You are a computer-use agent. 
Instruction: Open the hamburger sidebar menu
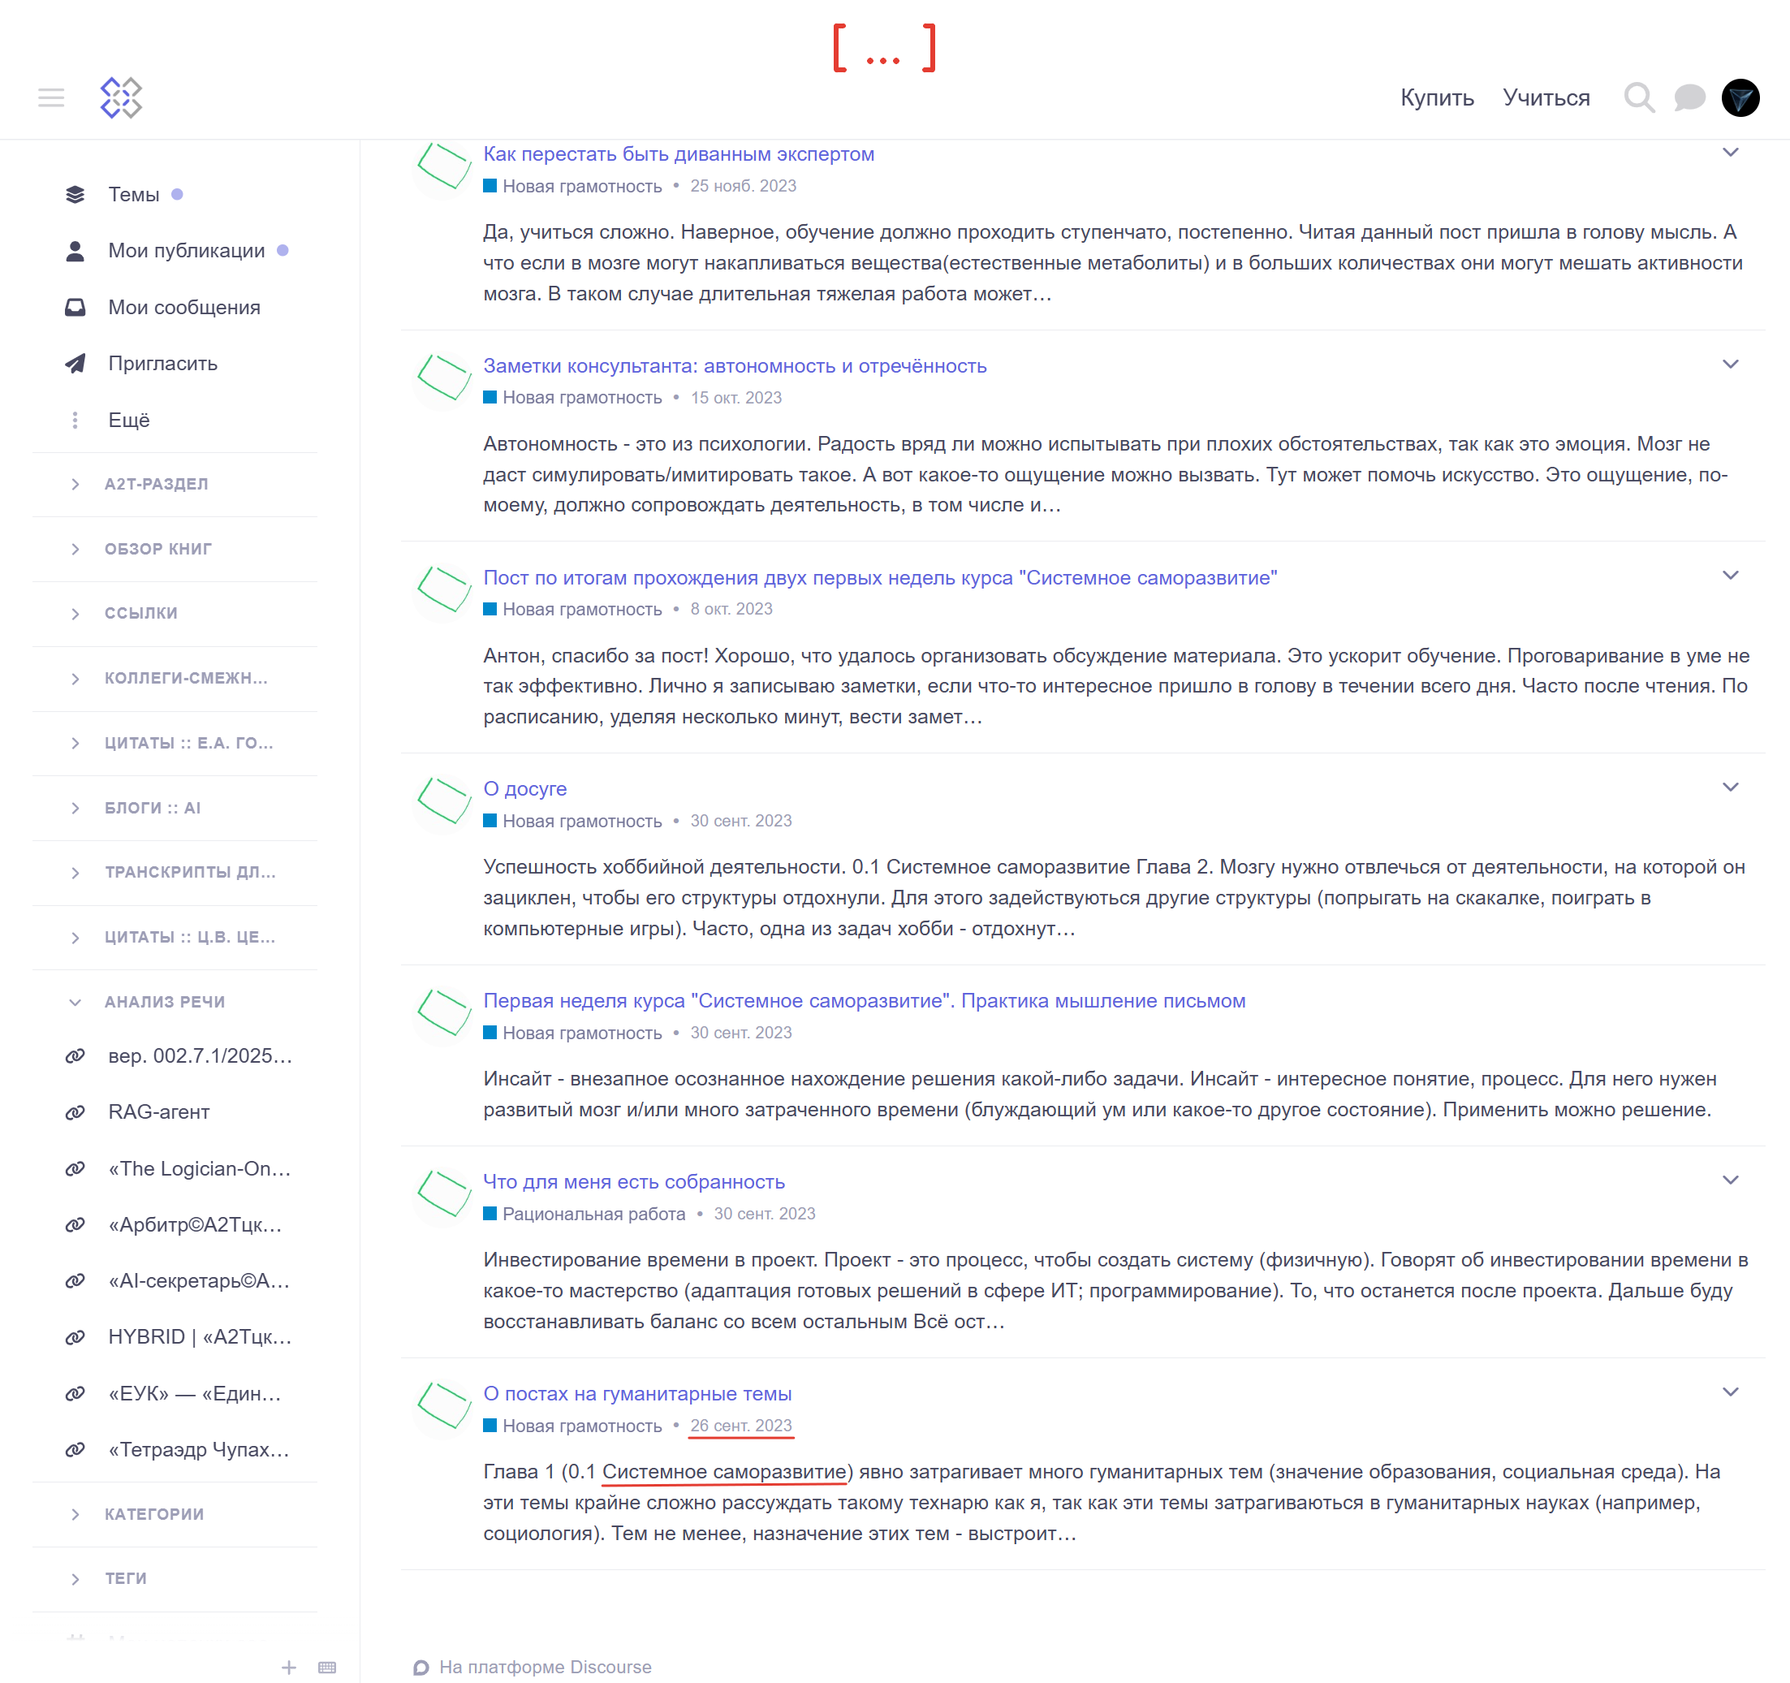tap(51, 97)
